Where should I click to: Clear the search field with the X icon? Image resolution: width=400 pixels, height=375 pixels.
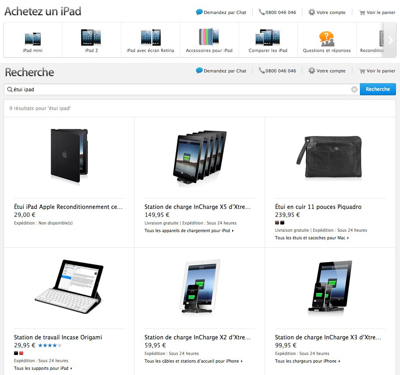(354, 90)
